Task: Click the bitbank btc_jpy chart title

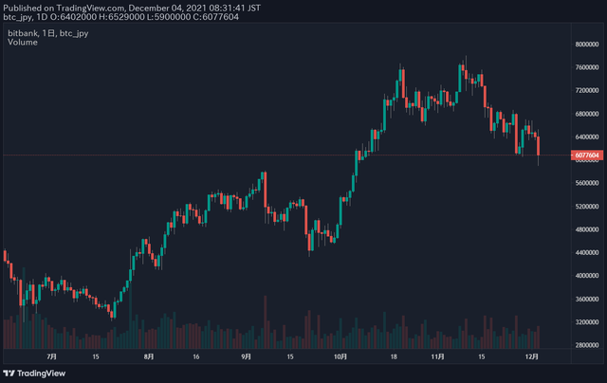Action: click(48, 33)
